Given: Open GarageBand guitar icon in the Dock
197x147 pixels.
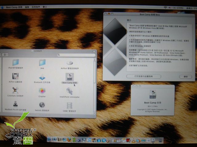Looking at the screenshot, I should click(x=108, y=141).
